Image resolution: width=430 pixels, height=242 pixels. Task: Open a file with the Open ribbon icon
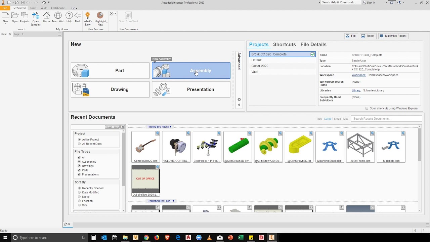click(x=15, y=17)
